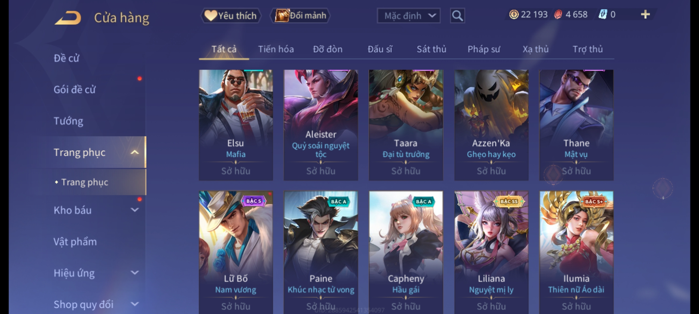
Task: Tap the golden back arrow icon
Action: [x=68, y=17]
